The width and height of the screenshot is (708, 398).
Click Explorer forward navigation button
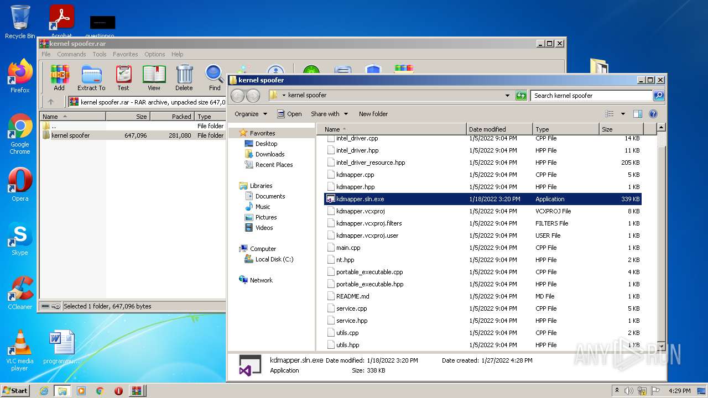(x=253, y=96)
